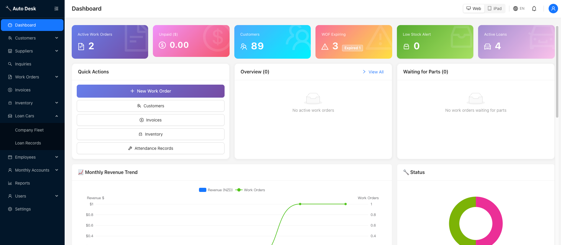Toggle Work Orders series in chart legend
Image resolution: width=561 pixels, height=245 pixels.
250,190
